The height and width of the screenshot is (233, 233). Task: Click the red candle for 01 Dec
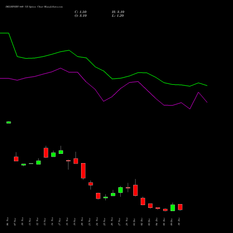[x=136, y=190]
